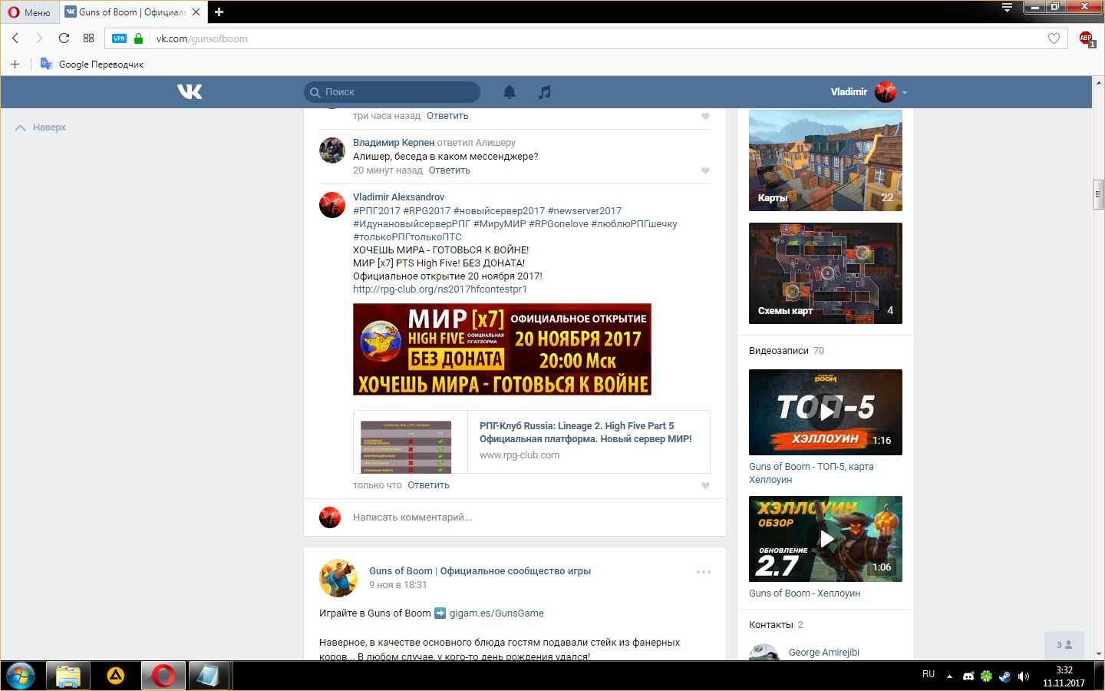The width and height of the screenshot is (1105, 691).
Task: Open hashtag #толькоРПГтолькоПТС
Action: click(407, 237)
